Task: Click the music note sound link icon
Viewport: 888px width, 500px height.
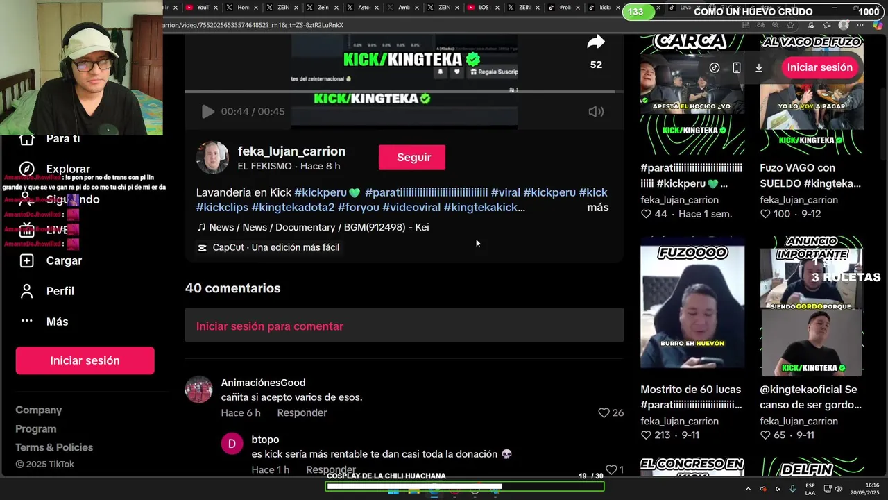Action: pyautogui.click(x=201, y=227)
